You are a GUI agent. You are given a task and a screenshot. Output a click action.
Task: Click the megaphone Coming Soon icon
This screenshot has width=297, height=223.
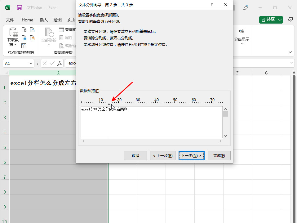tap(246, 8)
